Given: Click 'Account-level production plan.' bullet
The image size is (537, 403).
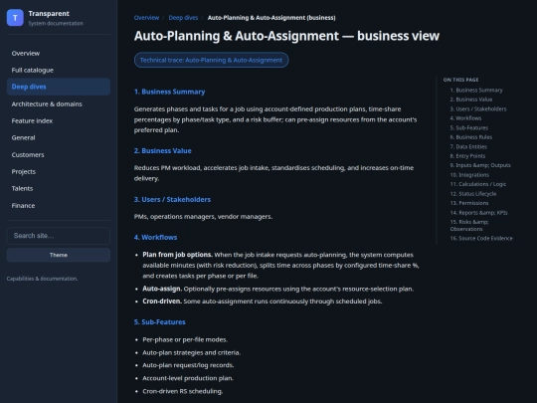Looking at the screenshot, I should 188,378.
